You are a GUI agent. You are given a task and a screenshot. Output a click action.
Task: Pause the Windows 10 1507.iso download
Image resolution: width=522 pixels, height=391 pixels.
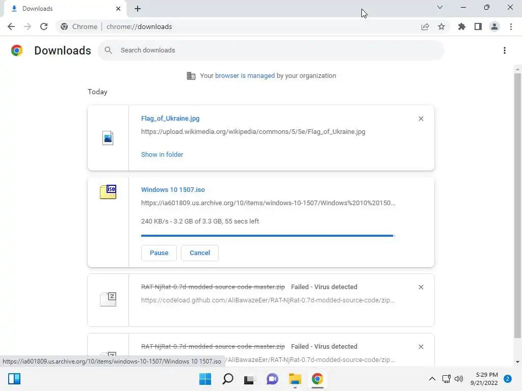(159, 253)
